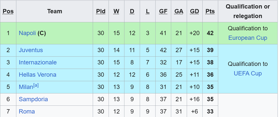Open the Milan team link
279x117 pixels.
pos(26,87)
